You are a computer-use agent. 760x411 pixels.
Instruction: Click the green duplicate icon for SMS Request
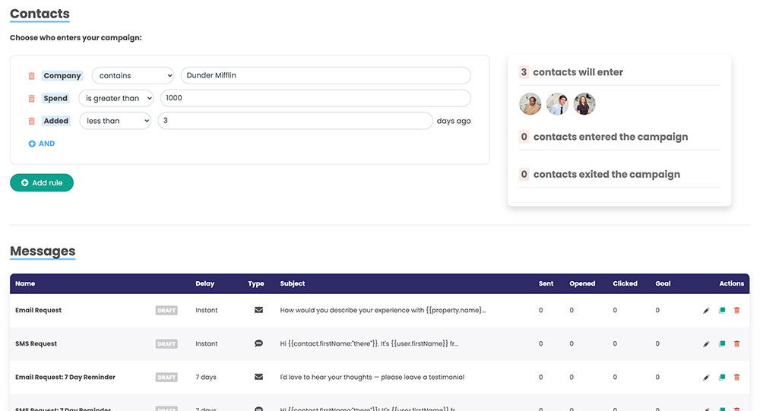[x=722, y=343]
